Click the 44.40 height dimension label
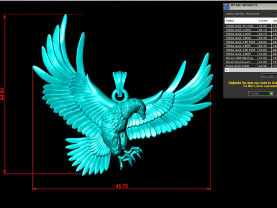This screenshot has height=208, width=277. point(2,94)
